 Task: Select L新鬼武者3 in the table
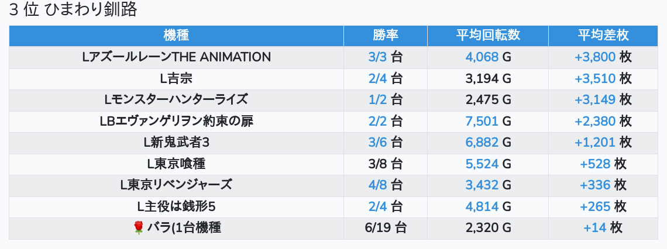coord(176,143)
